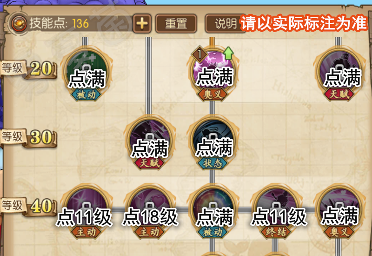Screen dimensions: 372x256
Task: Select the level 30 天赋 skill icon
Action: (149, 143)
